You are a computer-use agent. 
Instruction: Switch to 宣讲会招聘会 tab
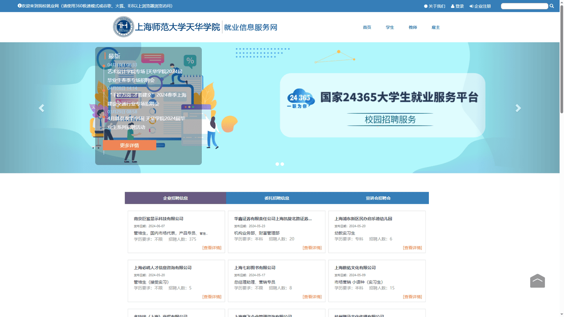[x=378, y=198]
